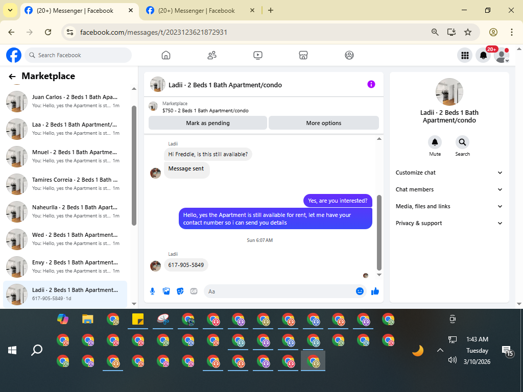Open the Chrome profile icon in toolbar

pyautogui.click(x=493, y=32)
